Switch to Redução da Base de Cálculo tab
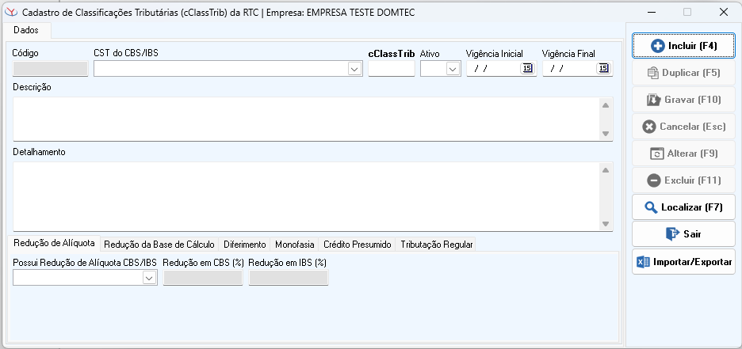Viewport: 742px width, 349px height. (159, 245)
